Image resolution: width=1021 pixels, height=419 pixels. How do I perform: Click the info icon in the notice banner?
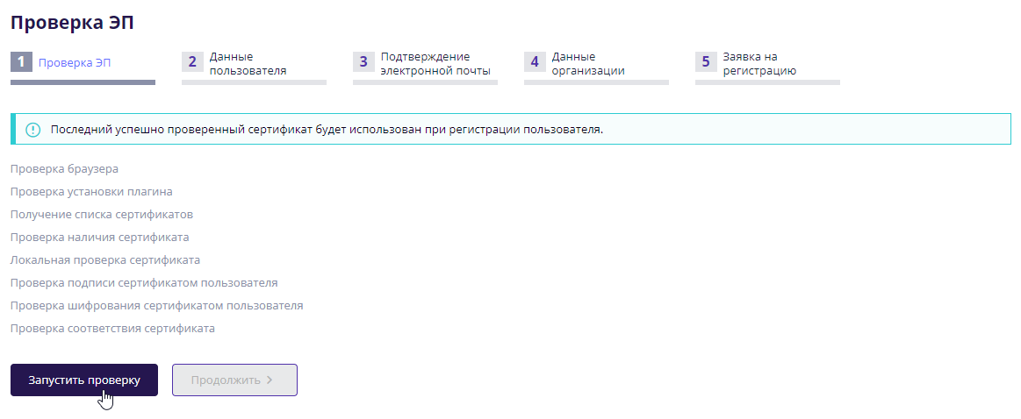[33, 130]
